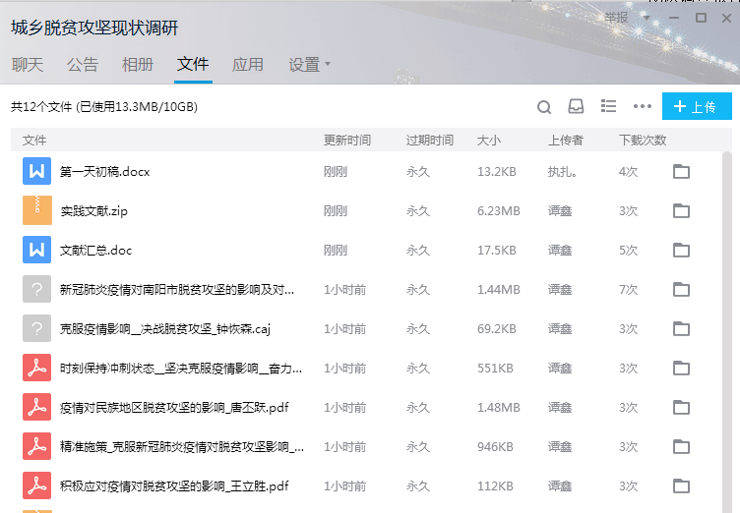Open the 相册 tab
Screen dimensions: 740x513
click(x=138, y=65)
